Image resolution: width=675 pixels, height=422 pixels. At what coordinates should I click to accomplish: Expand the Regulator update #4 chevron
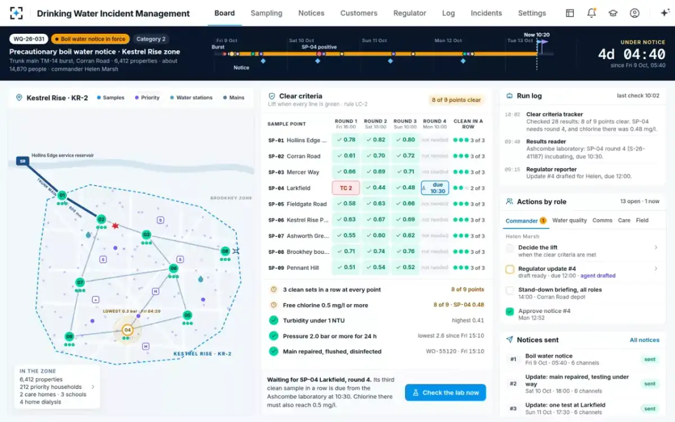[x=656, y=269]
